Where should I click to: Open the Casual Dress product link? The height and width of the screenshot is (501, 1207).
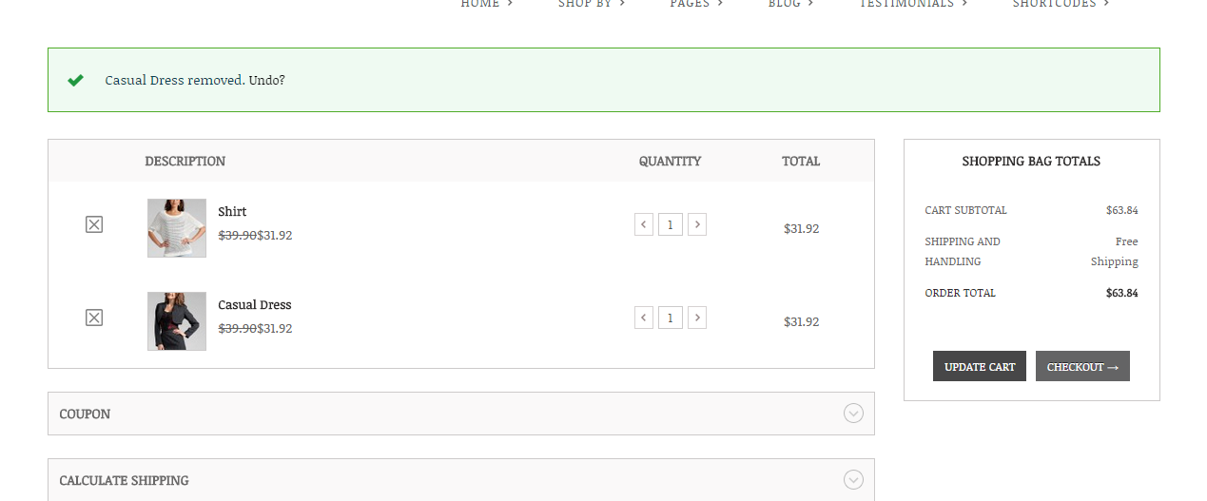click(x=255, y=305)
